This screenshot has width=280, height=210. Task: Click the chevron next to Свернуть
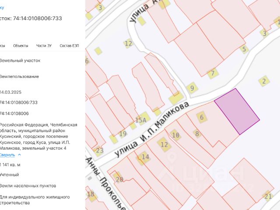coord(19,154)
